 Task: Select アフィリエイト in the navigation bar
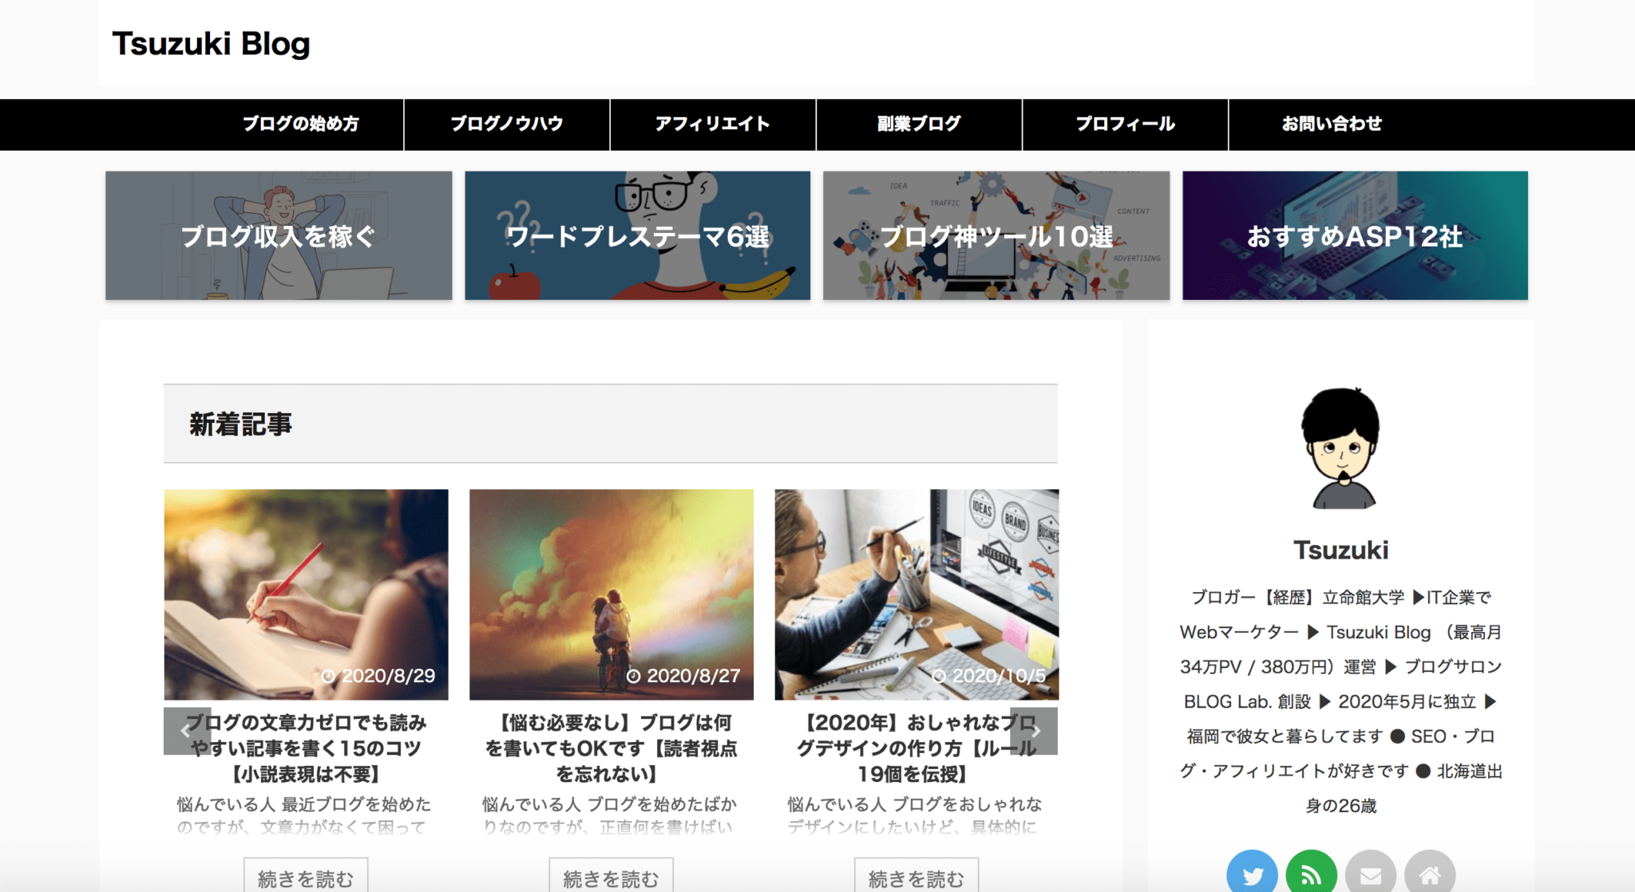click(713, 124)
